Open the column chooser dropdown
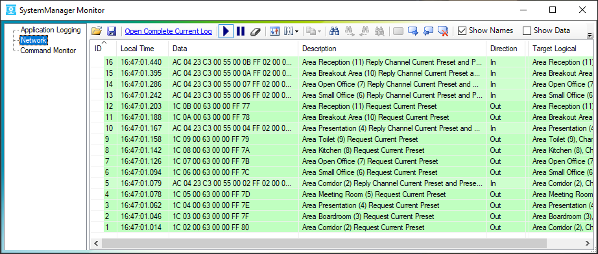 tap(291, 31)
